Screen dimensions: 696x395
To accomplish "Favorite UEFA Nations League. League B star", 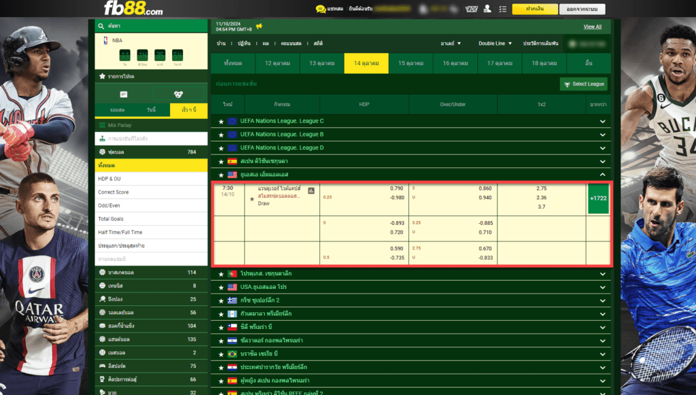I will tap(221, 135).
